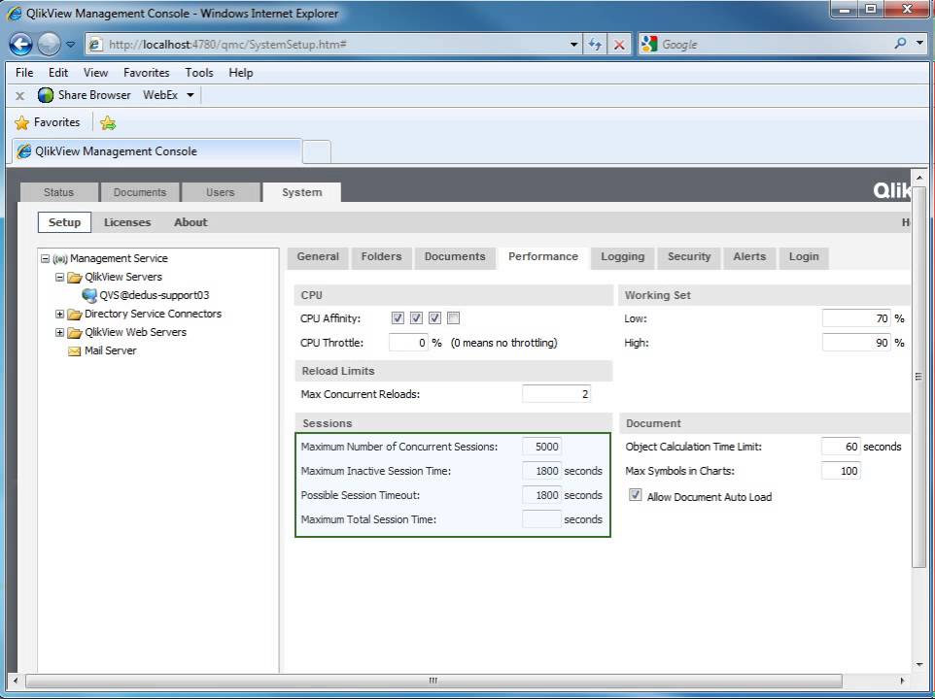Click the browser Forward arrow button
The image size is (935, 699).
click(49, 44)
